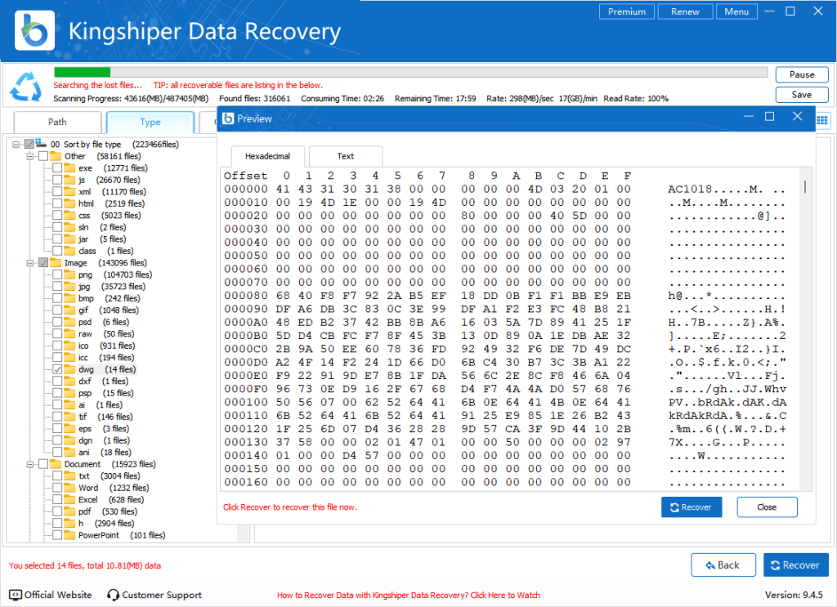
Task: Click the exe folder icon
Action: pyautogui.click(x=69, y=168)
